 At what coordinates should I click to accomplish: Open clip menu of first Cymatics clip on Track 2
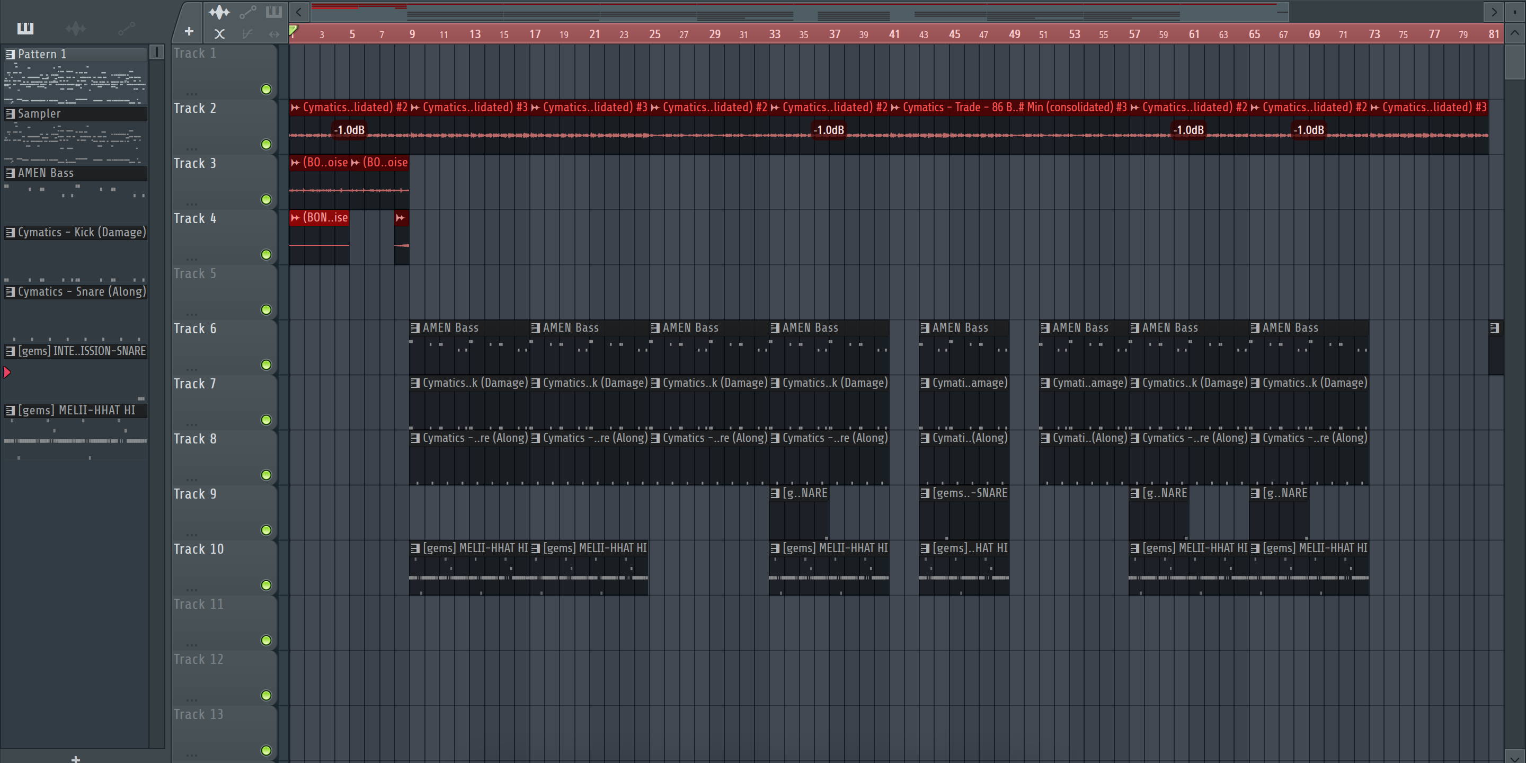pyautogui.click(x=295, y=107)
